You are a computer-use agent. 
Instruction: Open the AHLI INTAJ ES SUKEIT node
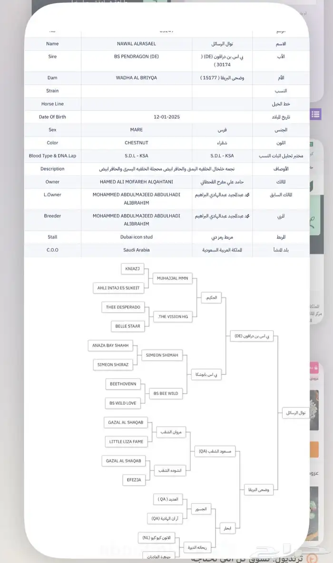pyautogui.click(x=118, y=288)
